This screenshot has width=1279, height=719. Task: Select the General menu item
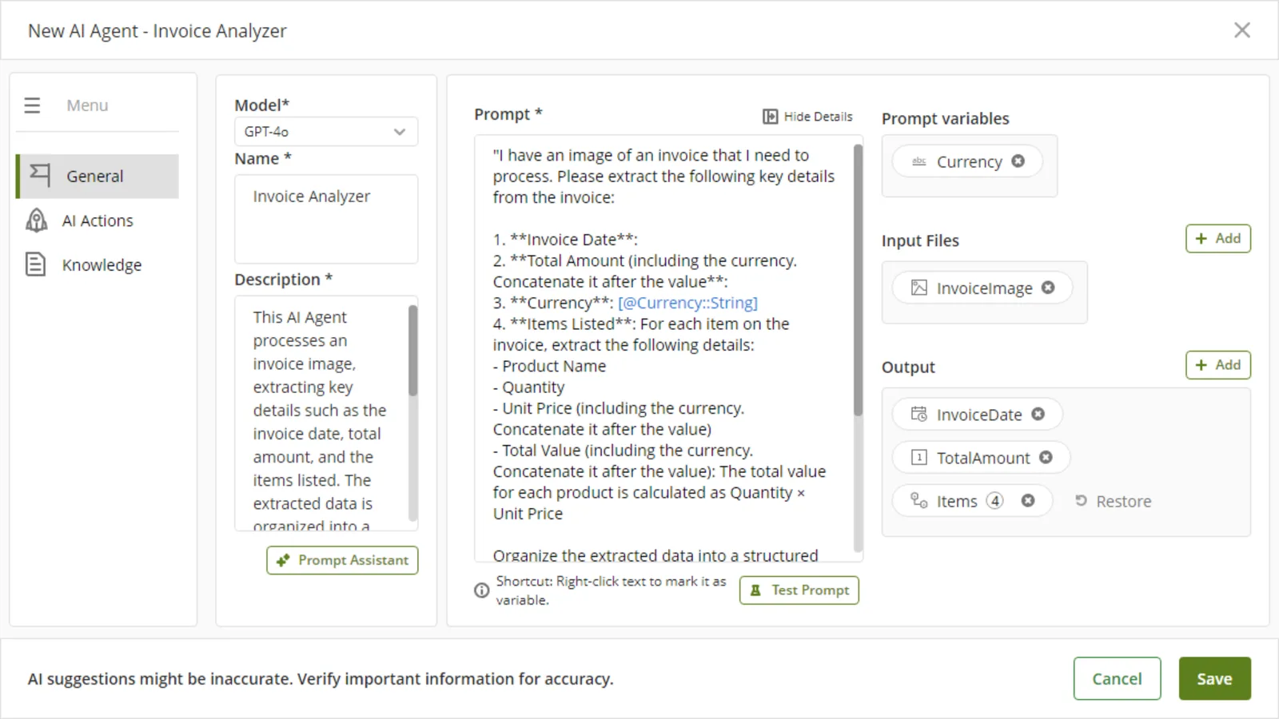click(x=98, y=176)
